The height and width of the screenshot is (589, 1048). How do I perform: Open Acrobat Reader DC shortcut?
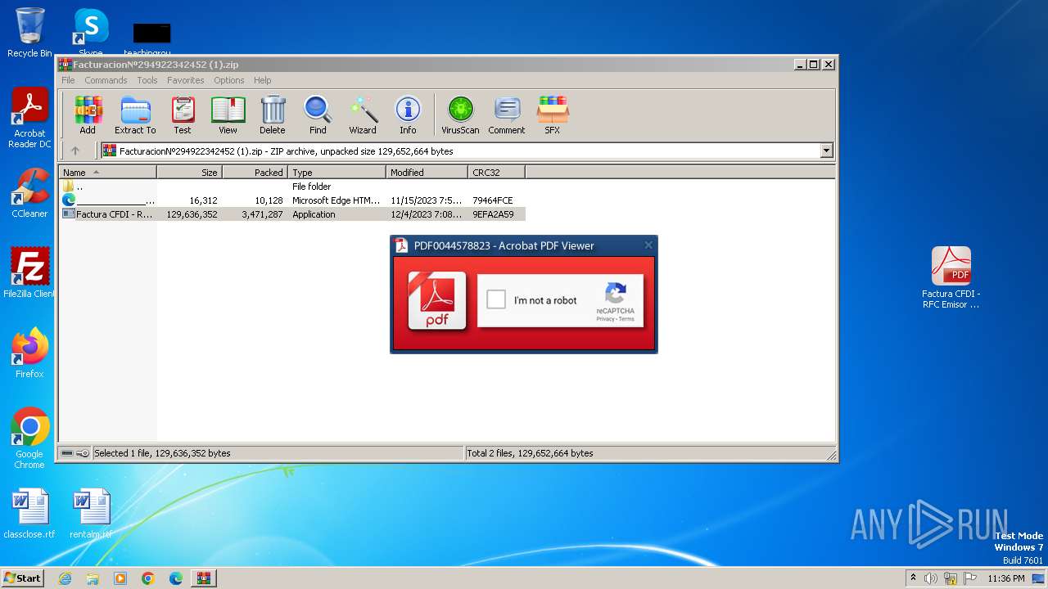29,119
